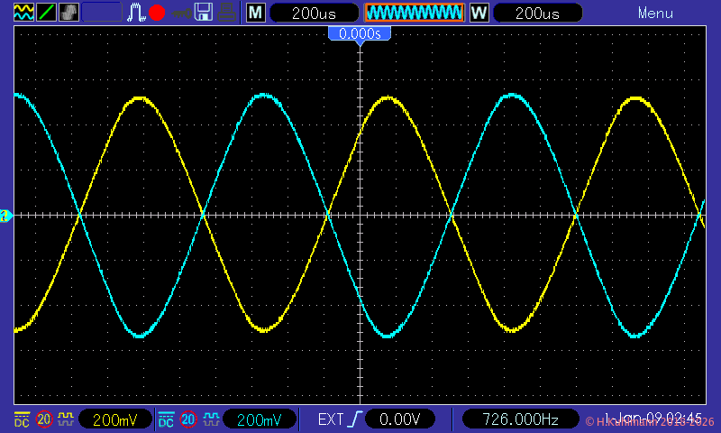Open the cyan channel 200mV scale
Screen dimensions: 721x433
pos(260,419)
